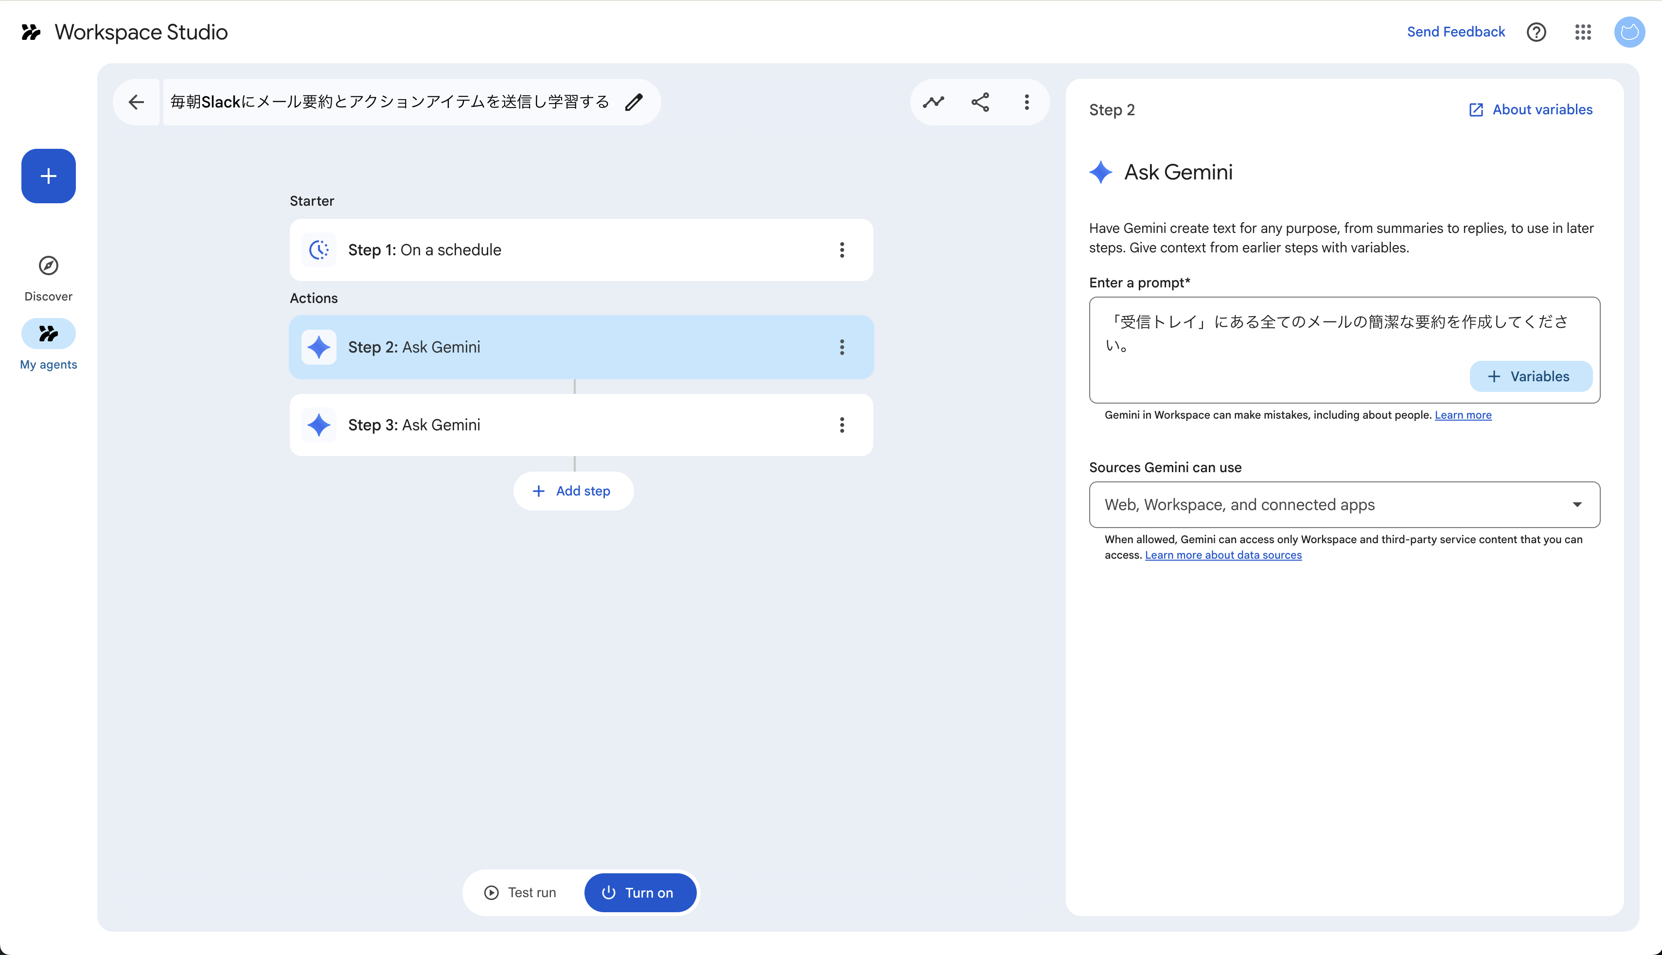Viewport: 1662px width, 955px height.
Task: Click the back arrow icon
Action: click(x=136, y=102)
